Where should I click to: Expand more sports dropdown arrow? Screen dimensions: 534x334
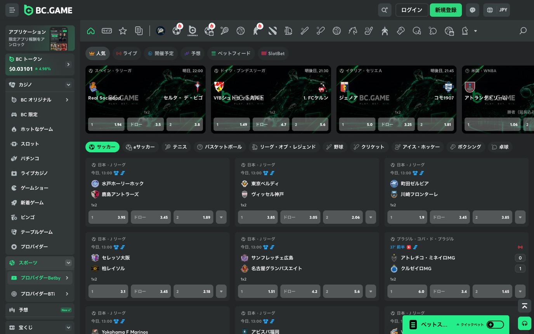click(x=475, y=31)
